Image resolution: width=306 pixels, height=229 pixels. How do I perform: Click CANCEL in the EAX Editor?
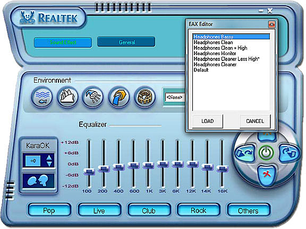coord(255,121)
